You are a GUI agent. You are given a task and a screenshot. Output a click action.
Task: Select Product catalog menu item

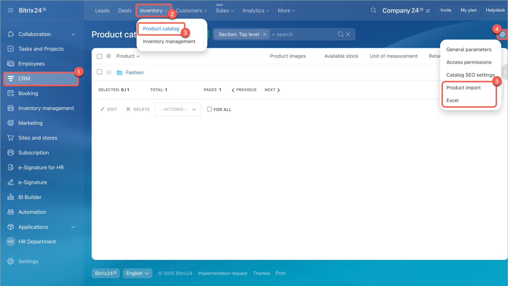tap(161, 29)
